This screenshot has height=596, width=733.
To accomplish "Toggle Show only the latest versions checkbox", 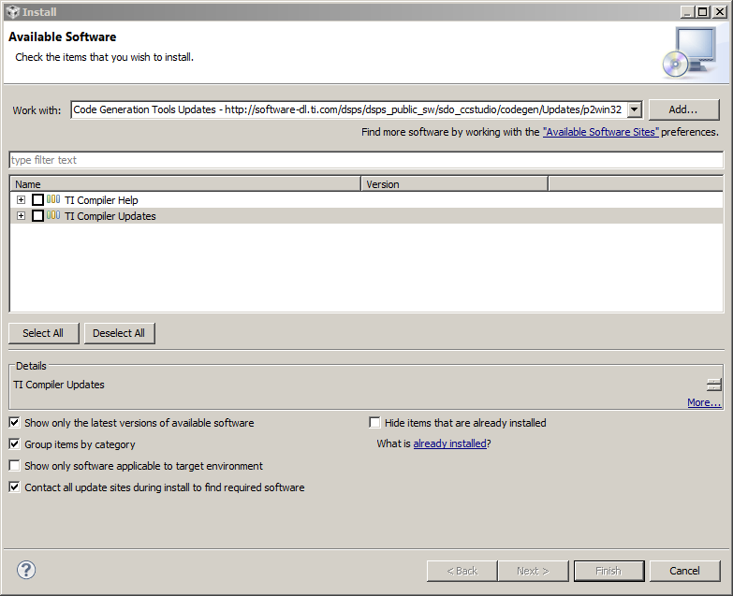I will coord(14,423).
